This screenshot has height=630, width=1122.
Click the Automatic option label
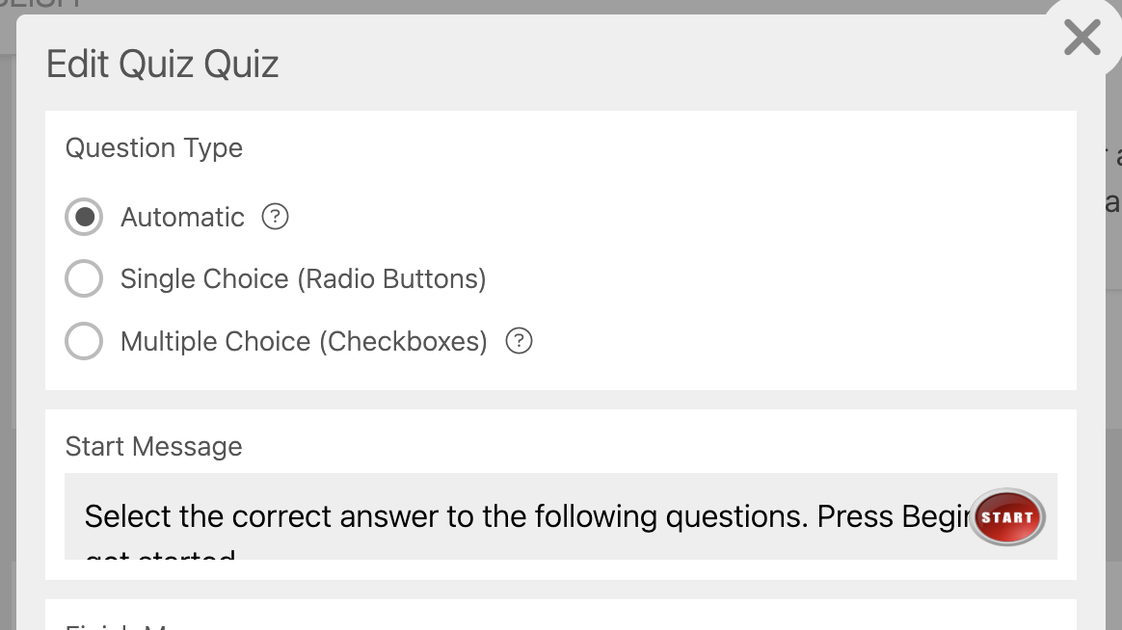[x=182, y=217]
